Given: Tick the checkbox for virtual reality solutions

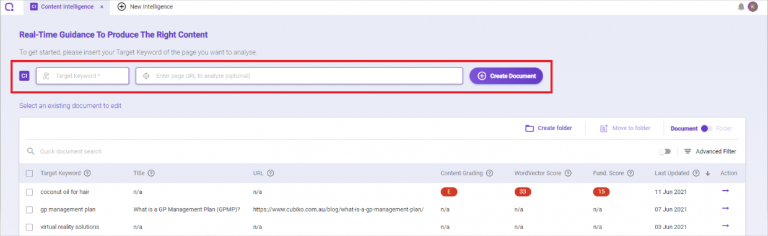Looking at the screenshot, I should [x=30, y=227].
